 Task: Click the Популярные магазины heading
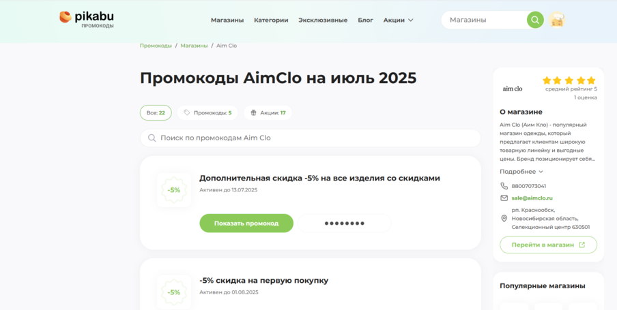[x=542, y=285]
